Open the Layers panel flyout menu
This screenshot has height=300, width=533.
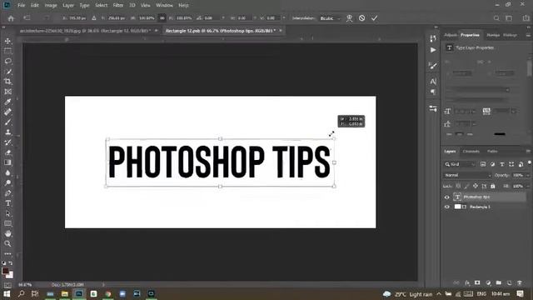[528, 152]
